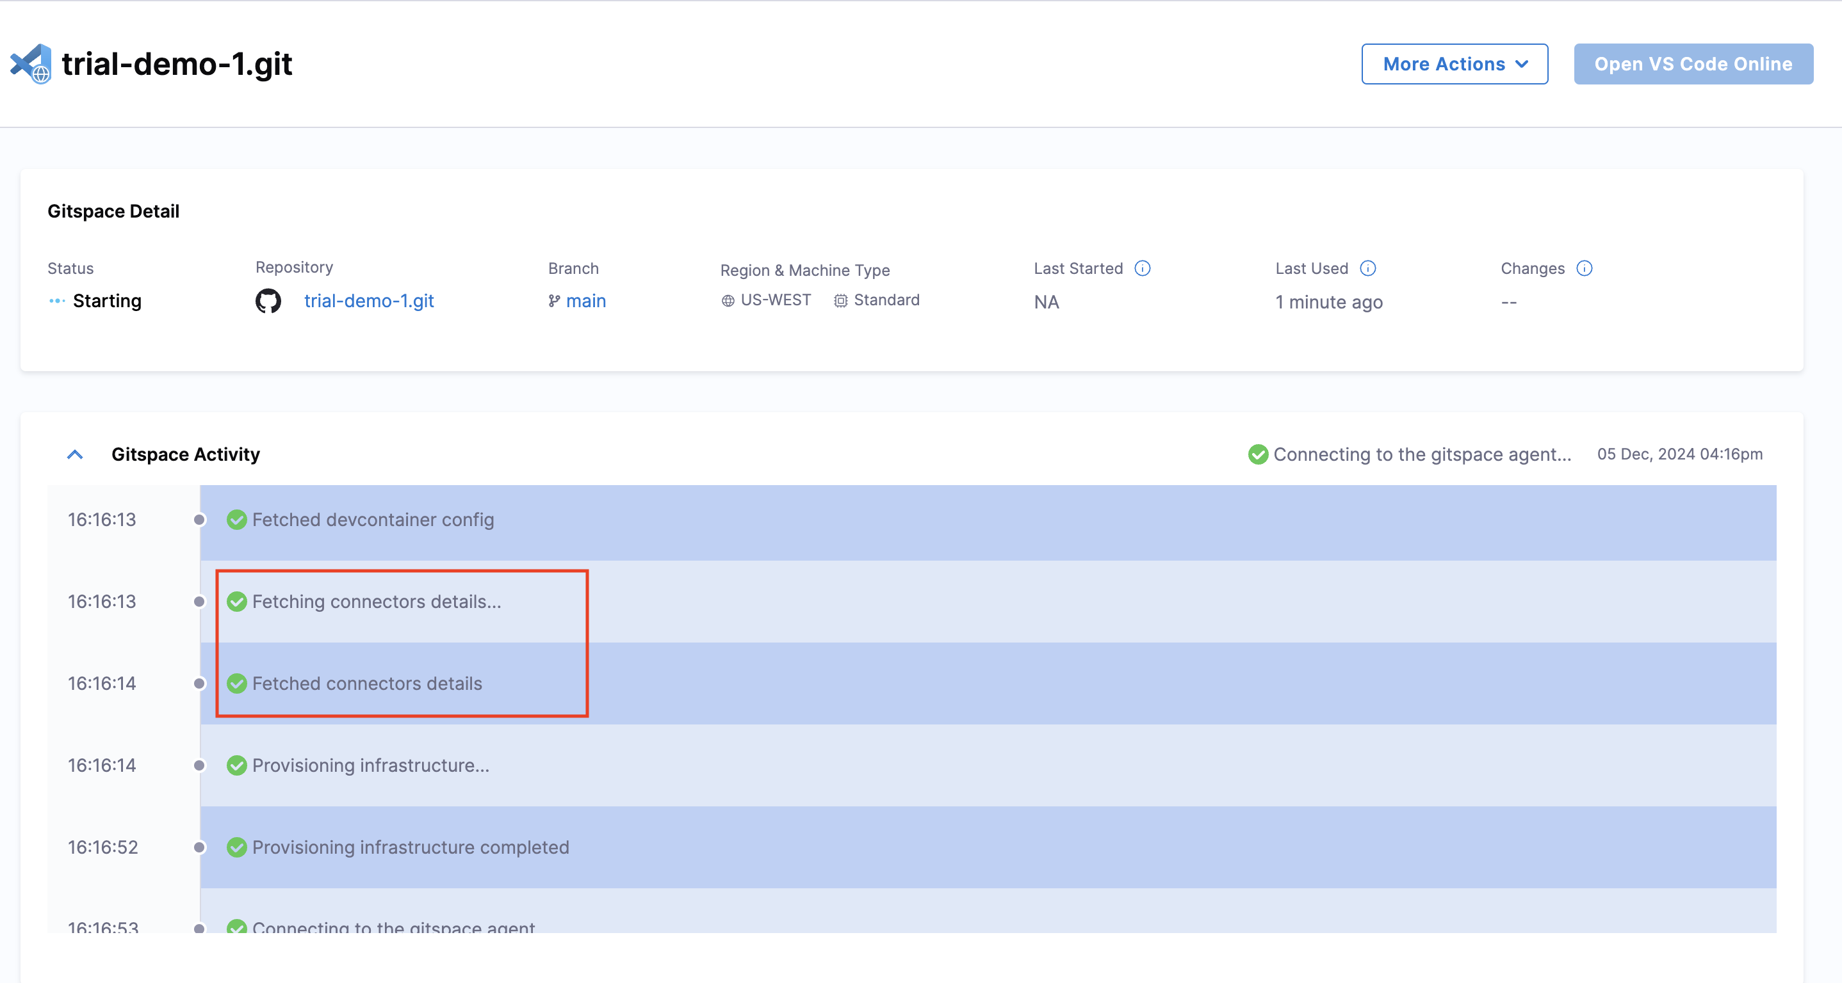Click timeline dot for Fetching connectors details
Viewport: 1842px width, 983px height.
point(199,602)
